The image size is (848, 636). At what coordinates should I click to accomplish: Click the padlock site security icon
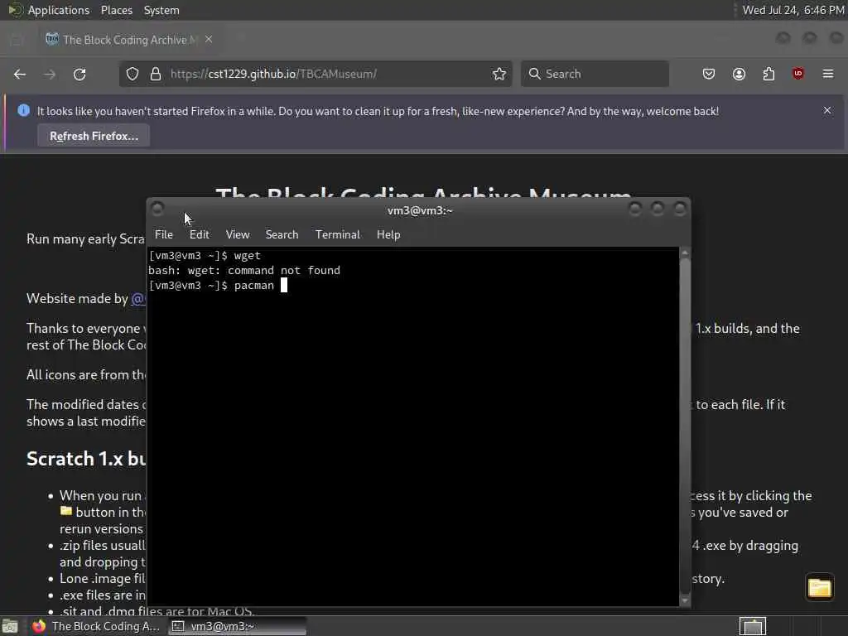click(x=156, y=74)
